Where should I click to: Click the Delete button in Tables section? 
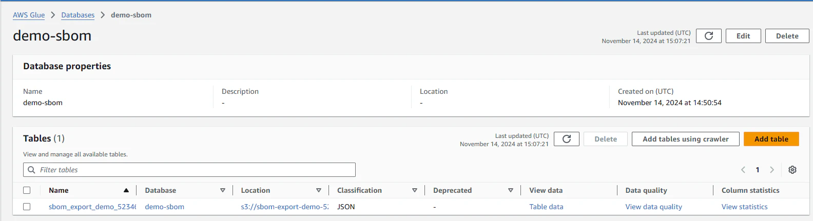click(x=606, y=139)
